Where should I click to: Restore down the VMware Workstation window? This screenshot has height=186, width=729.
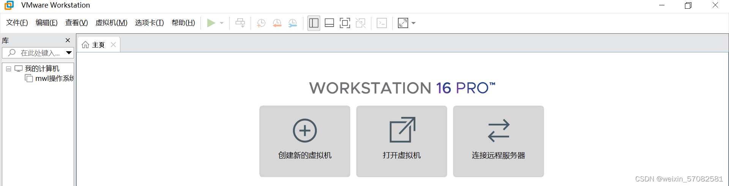tap(688, 5)
